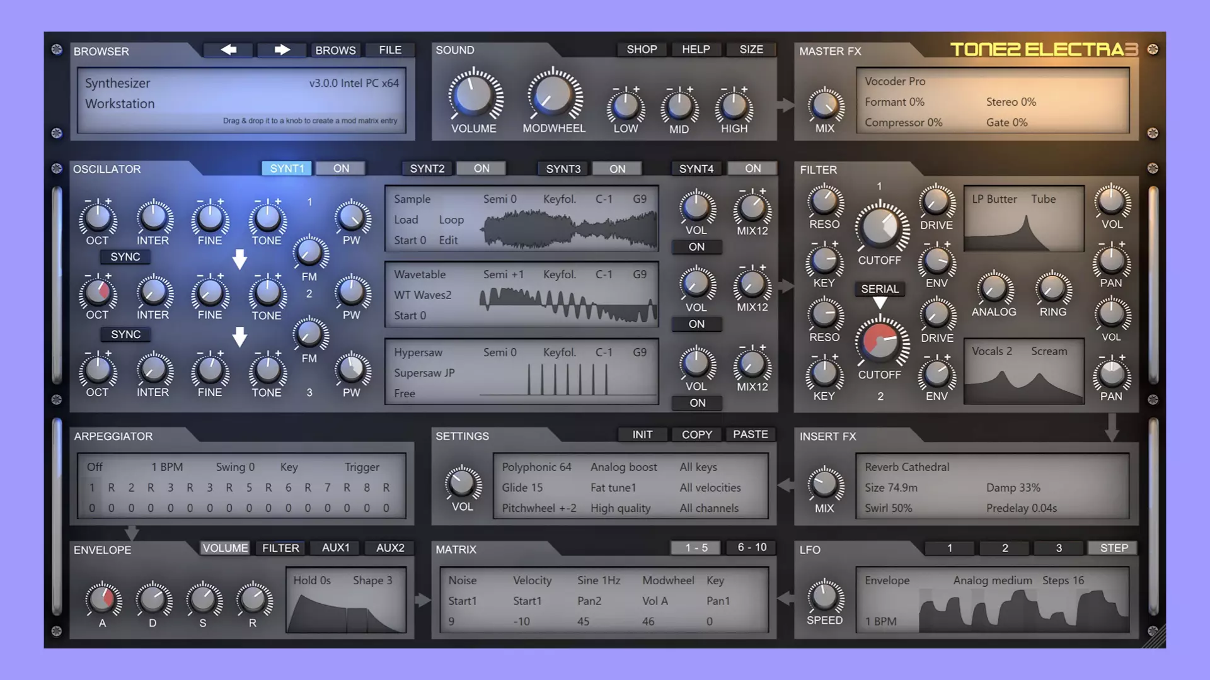Click the Insert FX MIX knob
The image size is (1210, 680).
pos(824,484)
